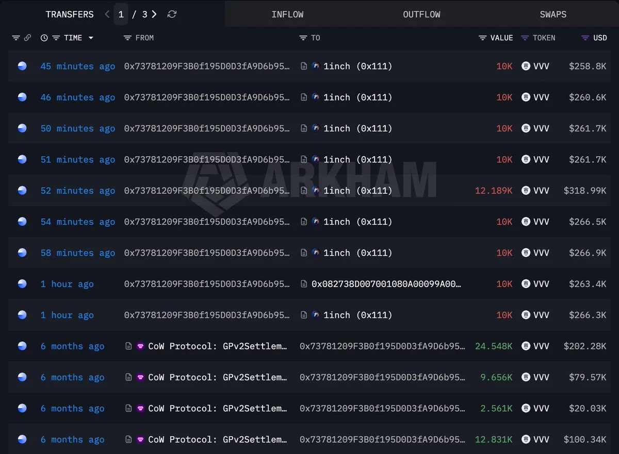
Task: Open the TO column filter
Action: 303,38
